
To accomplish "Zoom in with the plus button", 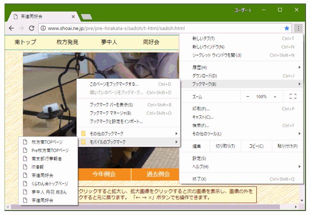I will [275, 96].
